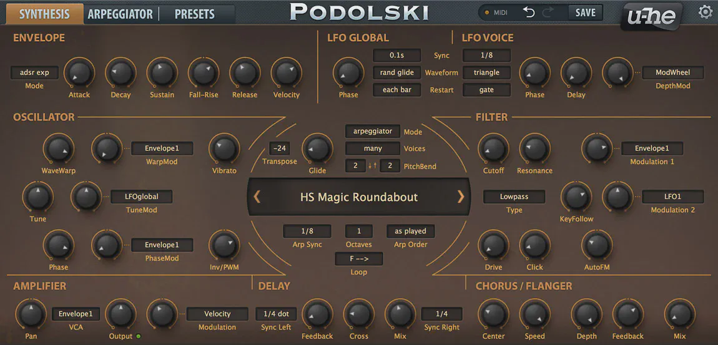Click the undo arrow icon
The width and height of the screenshot is (718, 345).
click(x=529, y=12)
